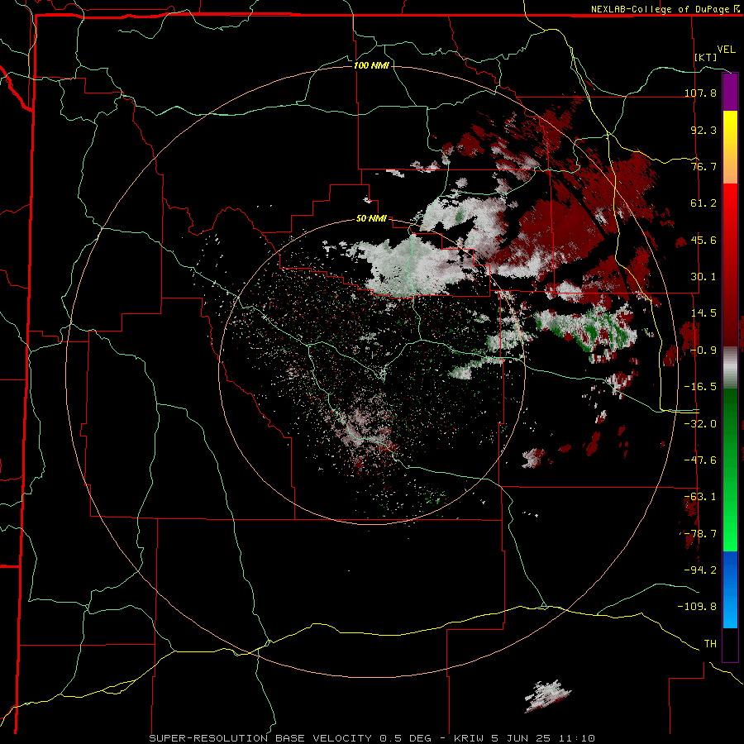Click the green segment of the color bar
Image resolution: width=744 pixels, height=744 pixels.
coord(730,470)
